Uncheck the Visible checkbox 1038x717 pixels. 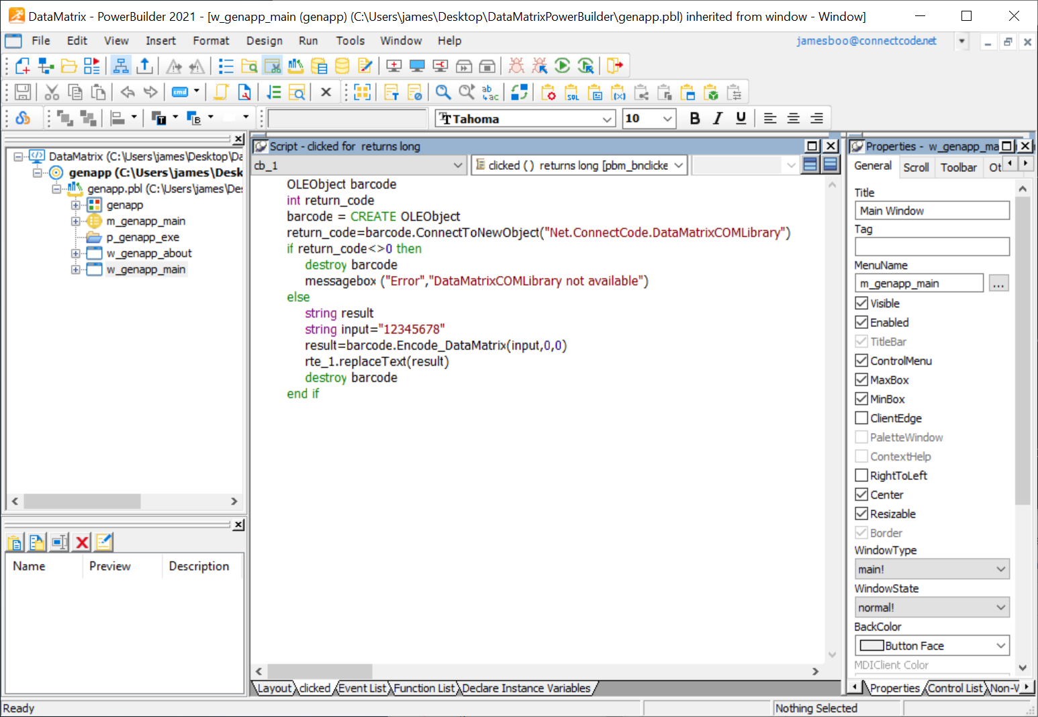pos(861,303)
